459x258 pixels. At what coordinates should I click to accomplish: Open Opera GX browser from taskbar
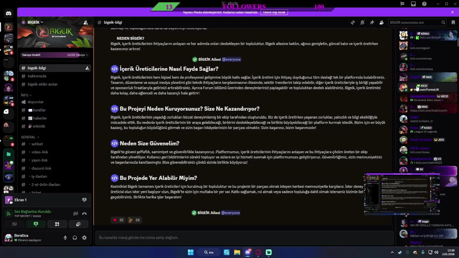coord(258,252)
